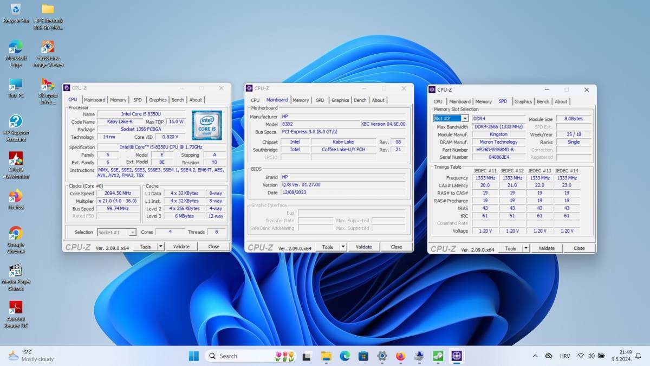Switch to Memory tab in the Processor window
Screen dimensions: 650x366
pyautogui.click(x=118, y=100)
